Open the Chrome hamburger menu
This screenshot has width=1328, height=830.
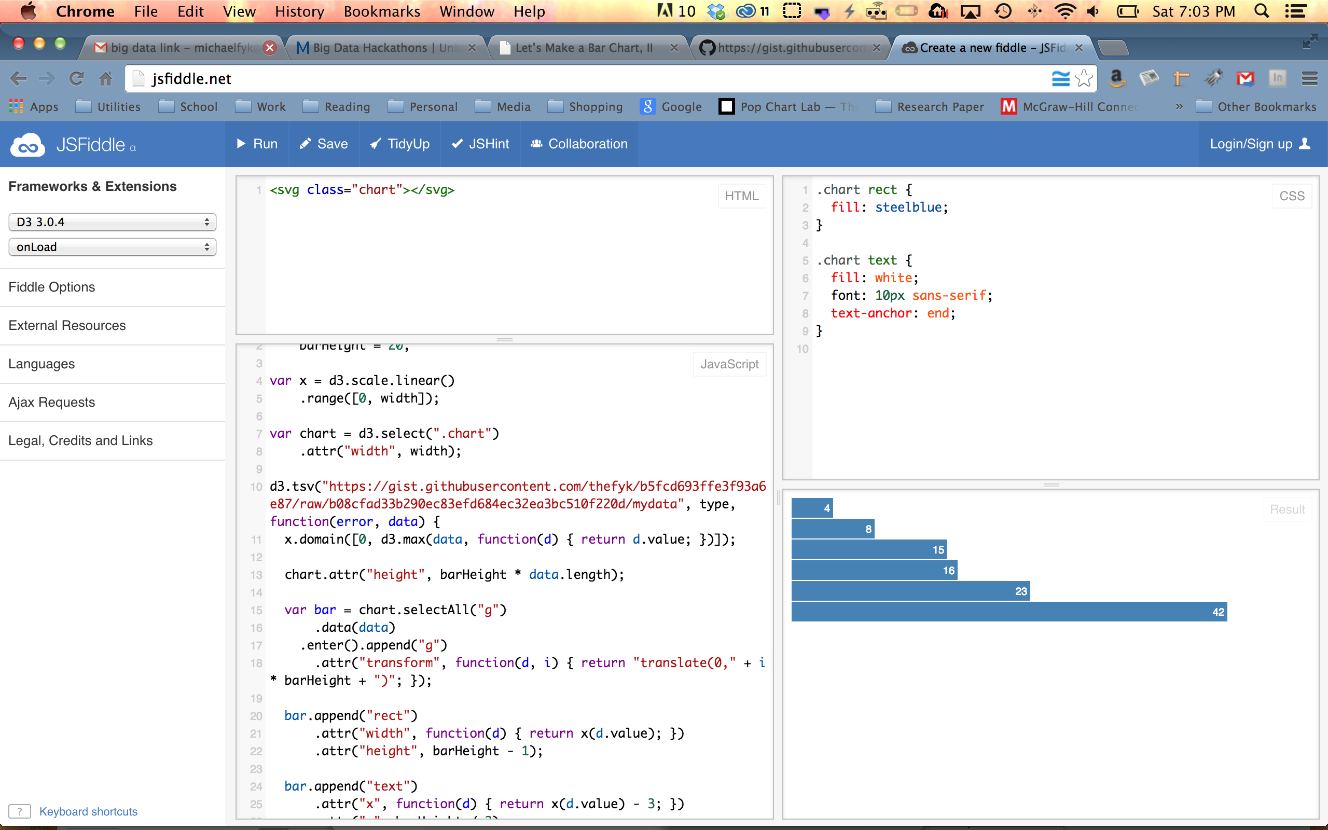point(1309,78)
